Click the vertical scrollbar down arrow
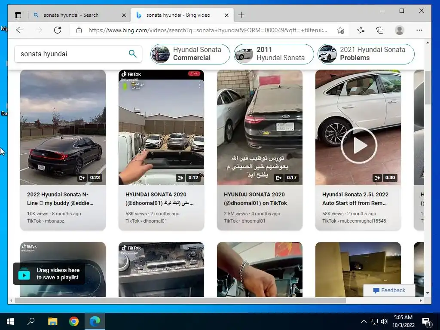440x330 pixels. 428,293
